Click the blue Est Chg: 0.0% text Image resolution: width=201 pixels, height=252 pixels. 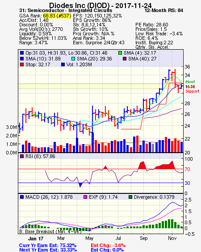pyautogui.click(x=107, y=250)
